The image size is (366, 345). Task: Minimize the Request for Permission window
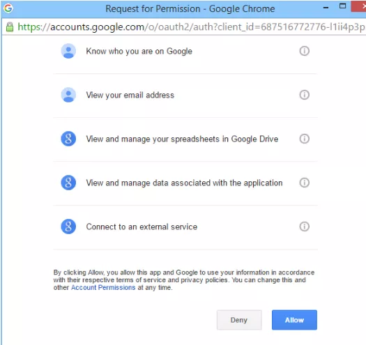(326, 8)
